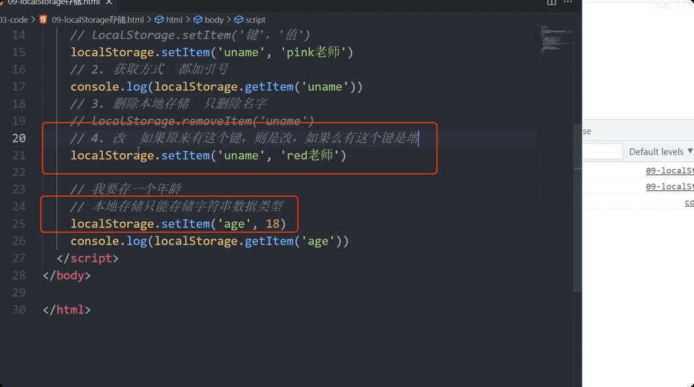
Task: Click 'red老师' string on line 21
Action: [x=310, y=155]
